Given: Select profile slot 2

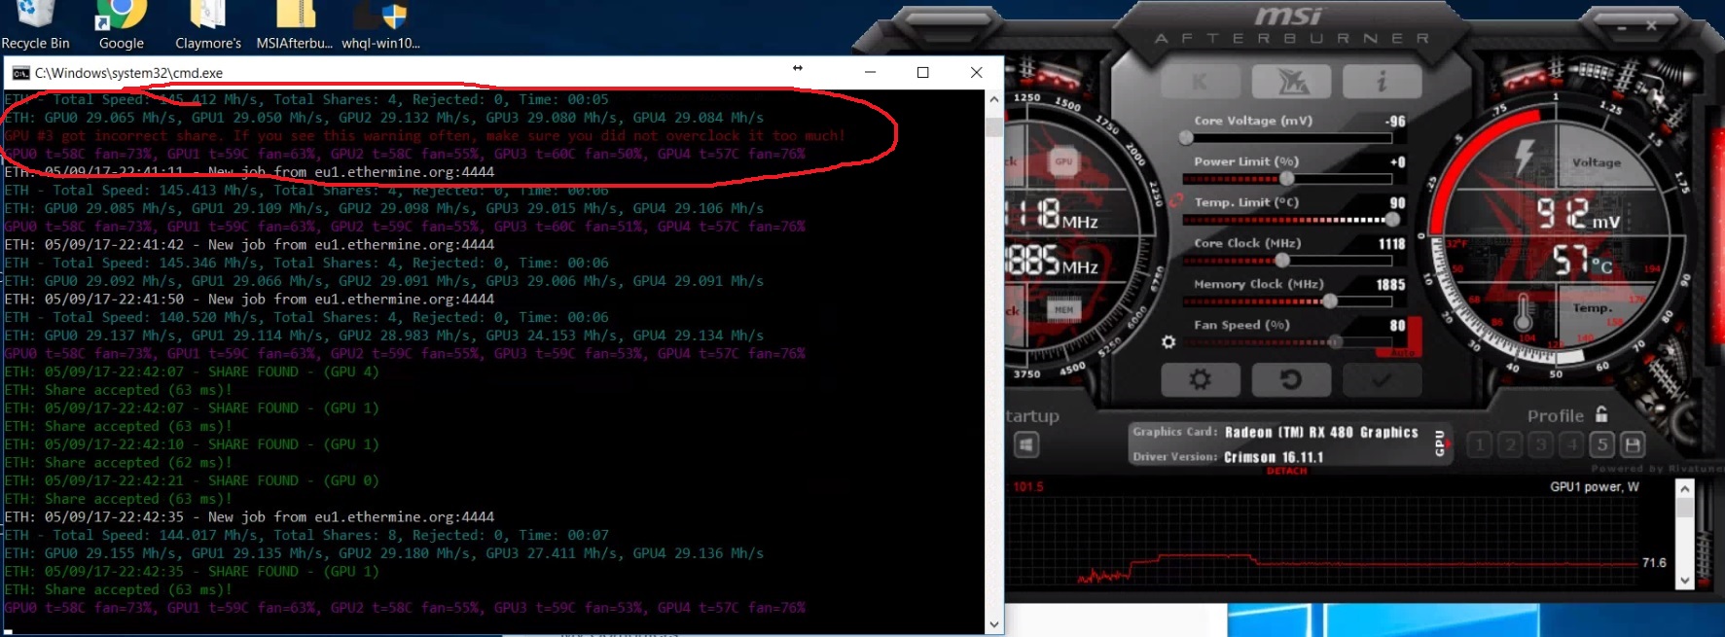Looking at the screenshot, I should point(1510,445).
